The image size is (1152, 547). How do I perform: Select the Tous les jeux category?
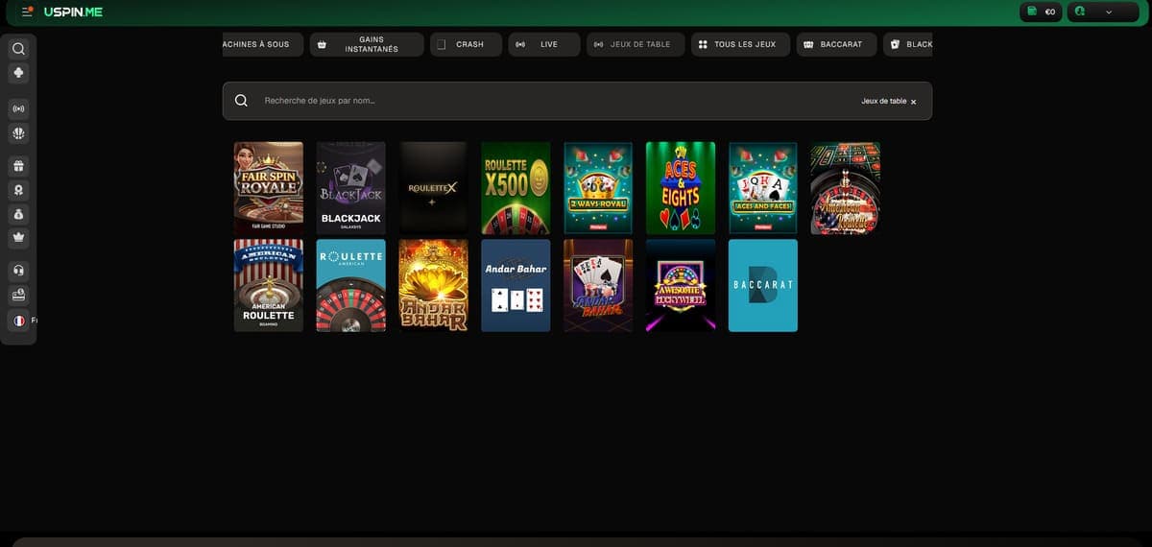[x=740, y=44]
